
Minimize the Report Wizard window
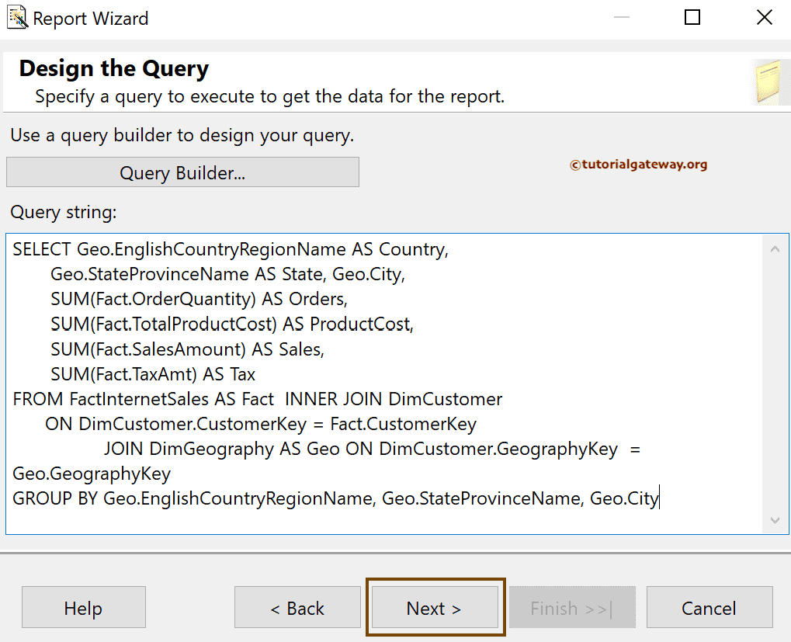coord(620,17)
